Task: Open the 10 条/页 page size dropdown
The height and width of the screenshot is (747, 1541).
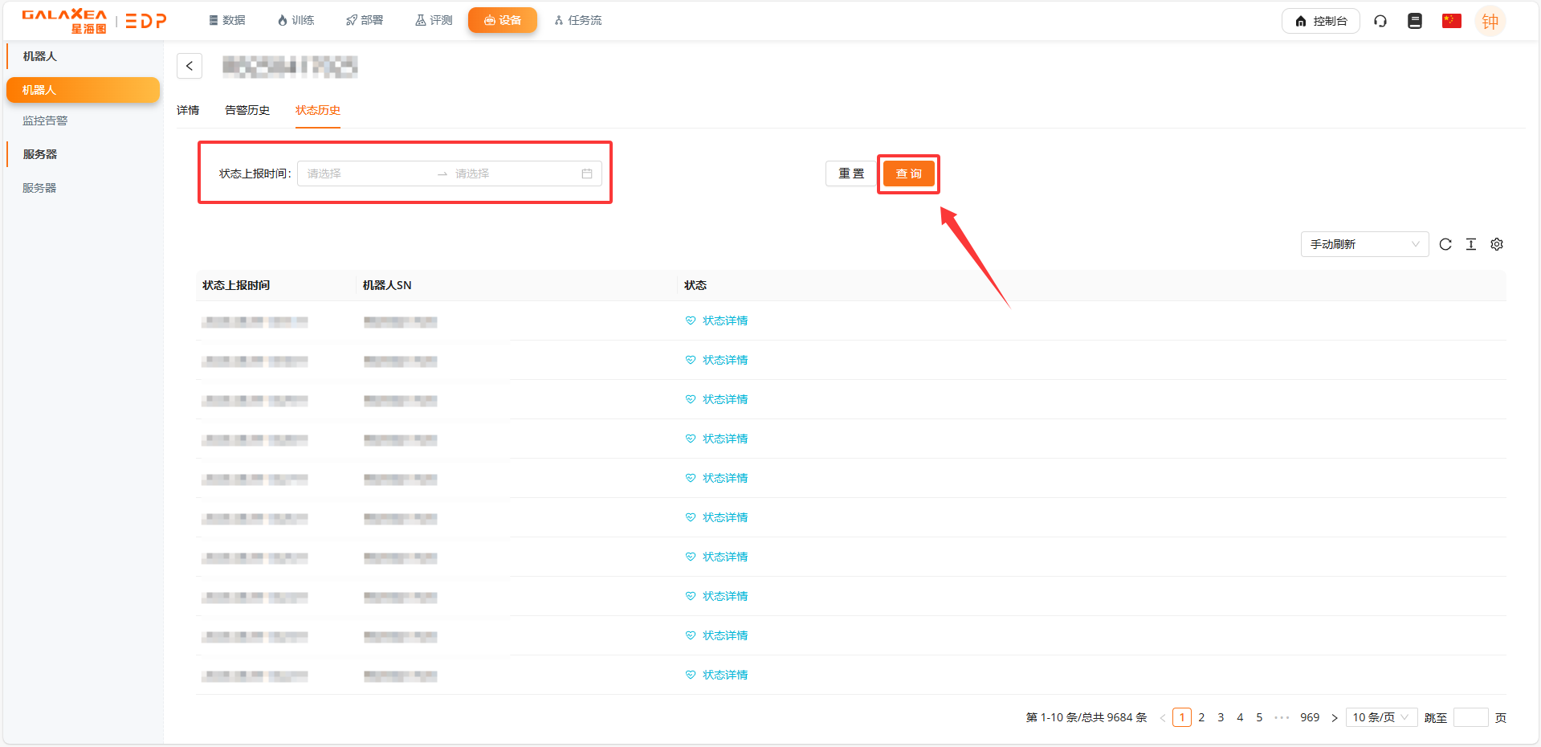Action: (1380, 717)
